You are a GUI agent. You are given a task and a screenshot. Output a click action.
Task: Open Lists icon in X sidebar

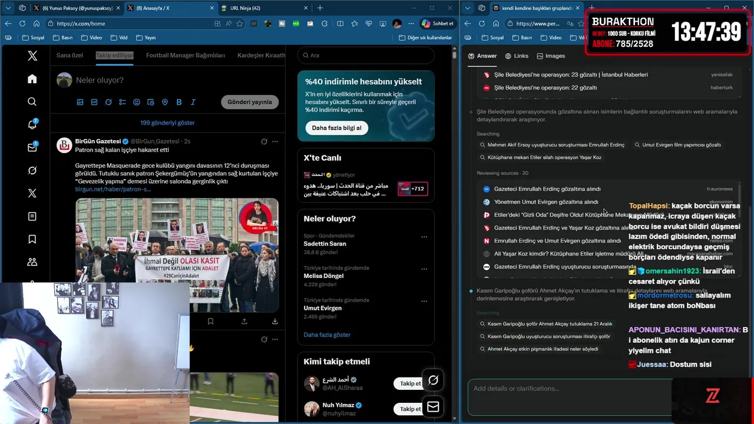click(x=32, y=216)
